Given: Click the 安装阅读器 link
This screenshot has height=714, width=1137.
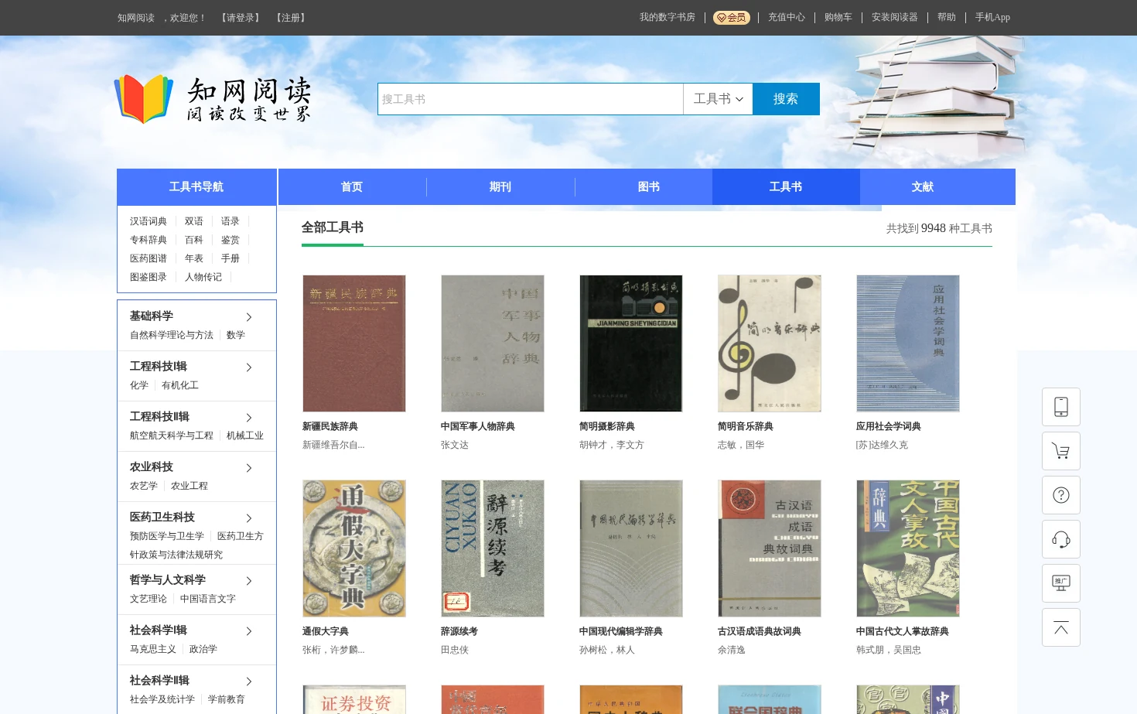Looking at the screenshot, I should 895,17.
